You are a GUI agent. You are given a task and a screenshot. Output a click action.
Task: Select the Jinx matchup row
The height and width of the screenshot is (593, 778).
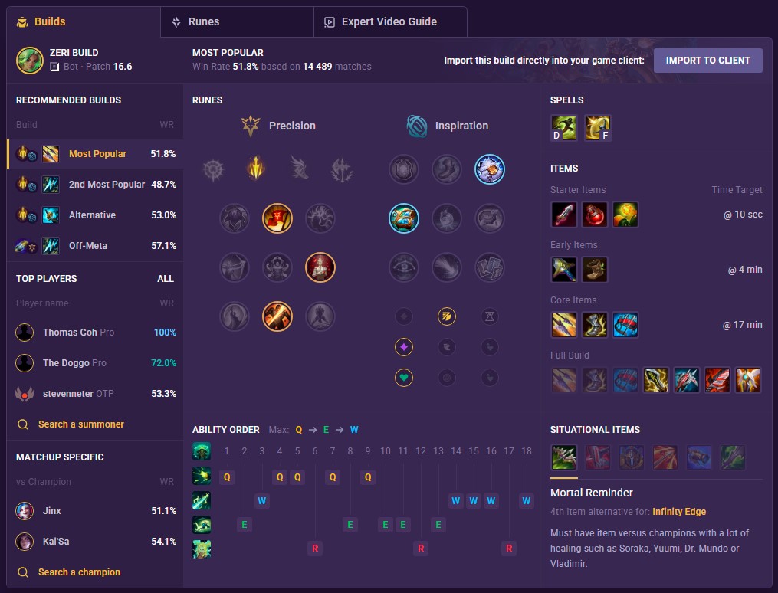(x=95, y=511)
